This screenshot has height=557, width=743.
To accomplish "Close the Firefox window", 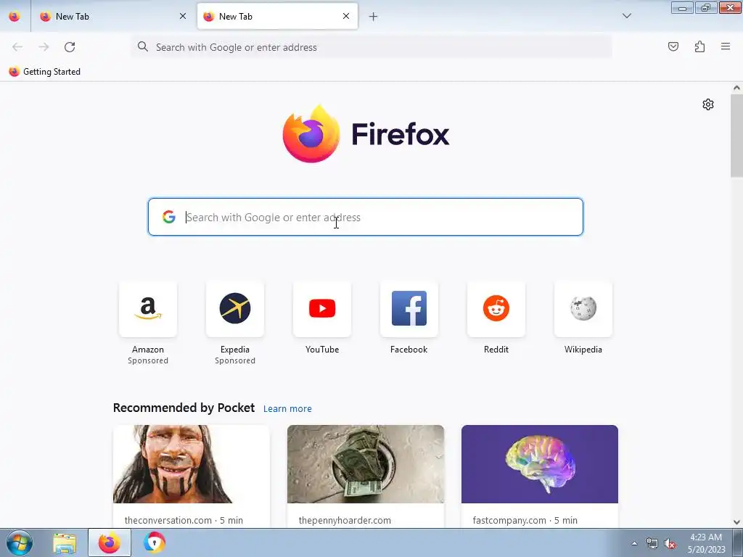I will click(x=730, y=7).
